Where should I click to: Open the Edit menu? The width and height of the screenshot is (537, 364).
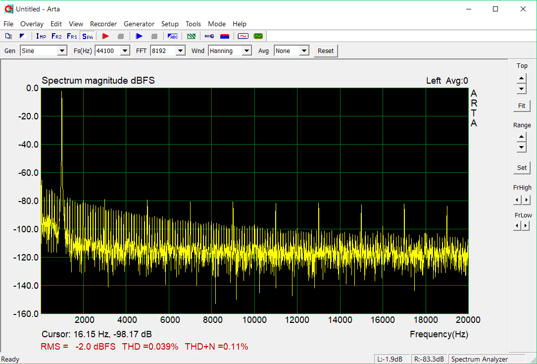pos(56,24)
